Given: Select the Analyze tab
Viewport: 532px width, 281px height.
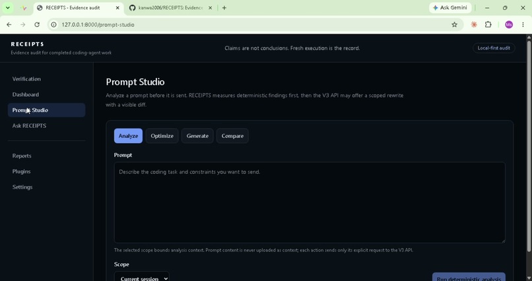Looking at the screenshot, I should 128,136.
